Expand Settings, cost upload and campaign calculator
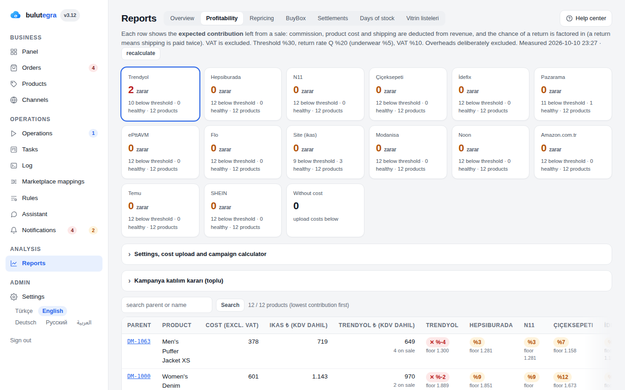The width and height of the screenshot is (625, 390). click(366, 254)
